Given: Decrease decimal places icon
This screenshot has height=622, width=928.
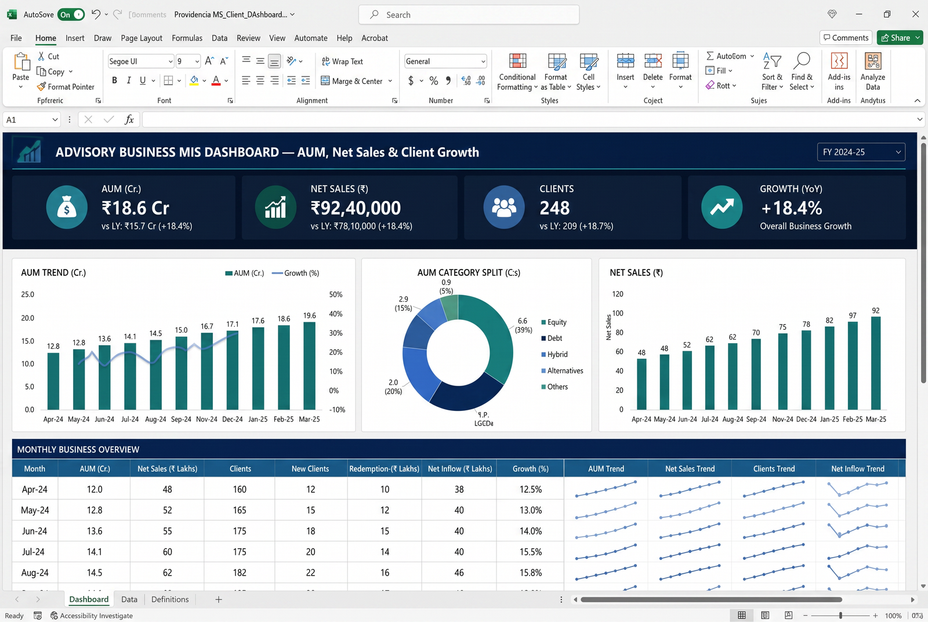Looking at the screenshot, I should (481, 81).
